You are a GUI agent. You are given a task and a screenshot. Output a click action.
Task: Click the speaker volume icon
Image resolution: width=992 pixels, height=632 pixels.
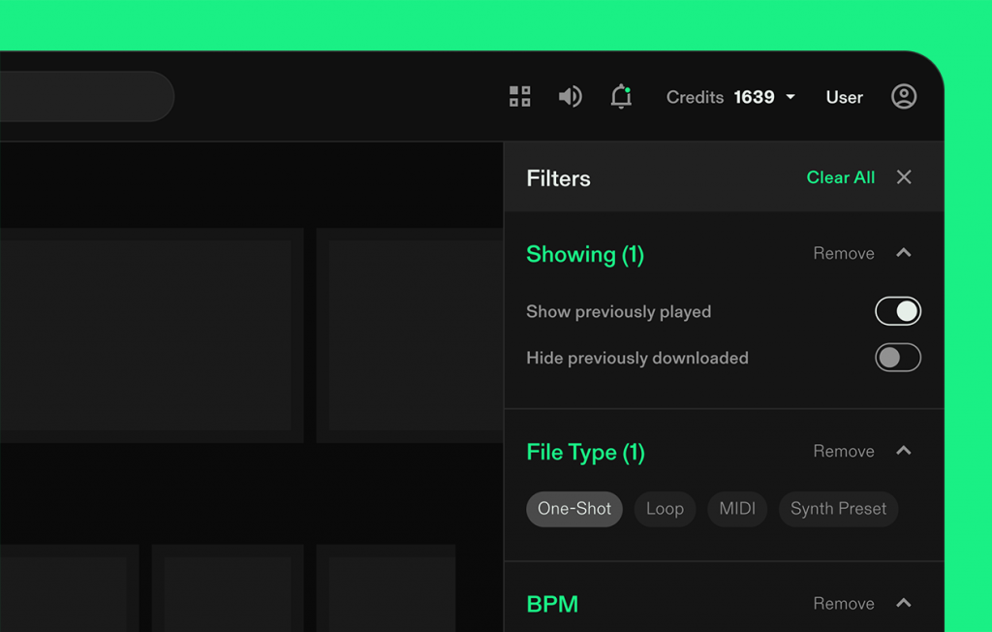click(571, 97)
